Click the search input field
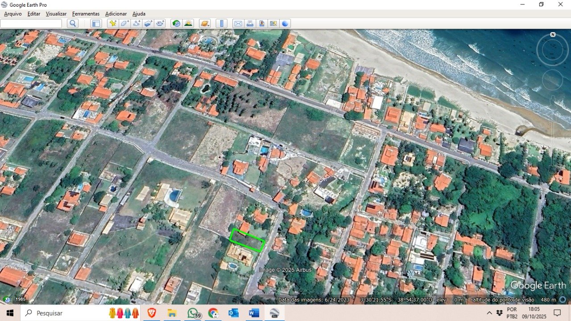This screenshot has width=571, height=321. coord(31,24)
